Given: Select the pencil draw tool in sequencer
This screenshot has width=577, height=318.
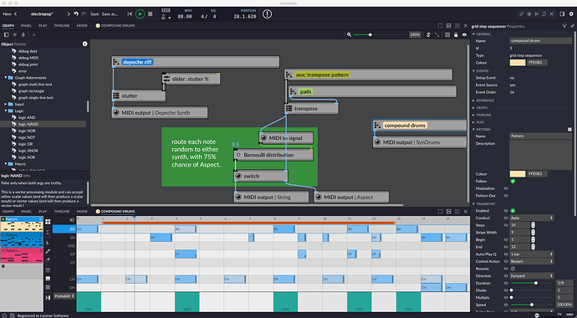Looking at the screenshot, I should [48, 251].
